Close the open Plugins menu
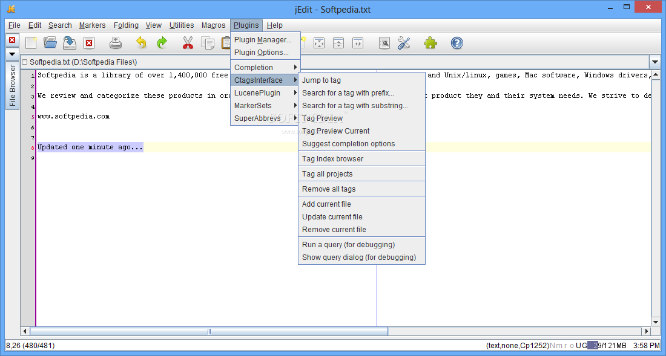The image size is (666, 356). pos(246,25)
